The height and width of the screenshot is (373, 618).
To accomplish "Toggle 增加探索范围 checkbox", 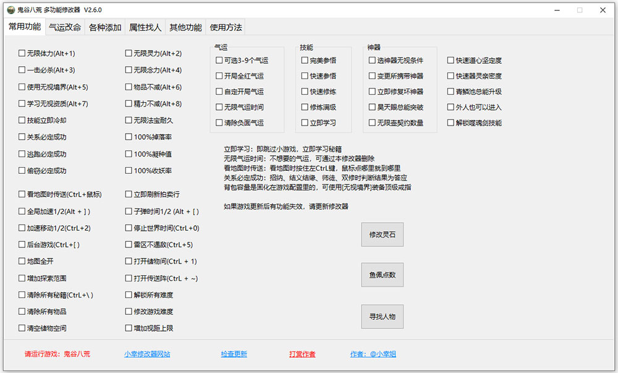I will pyautogui.click(x=43, y=278).
